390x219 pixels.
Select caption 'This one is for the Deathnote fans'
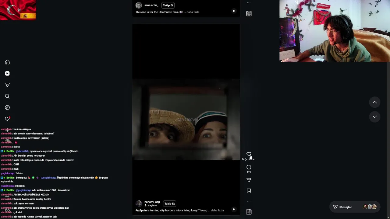159,12
